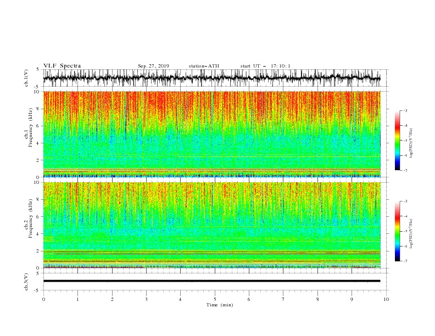Click the "-4" label on upper color bar
The height and width of the screenshot is (336, 435).
click(405, 126)
